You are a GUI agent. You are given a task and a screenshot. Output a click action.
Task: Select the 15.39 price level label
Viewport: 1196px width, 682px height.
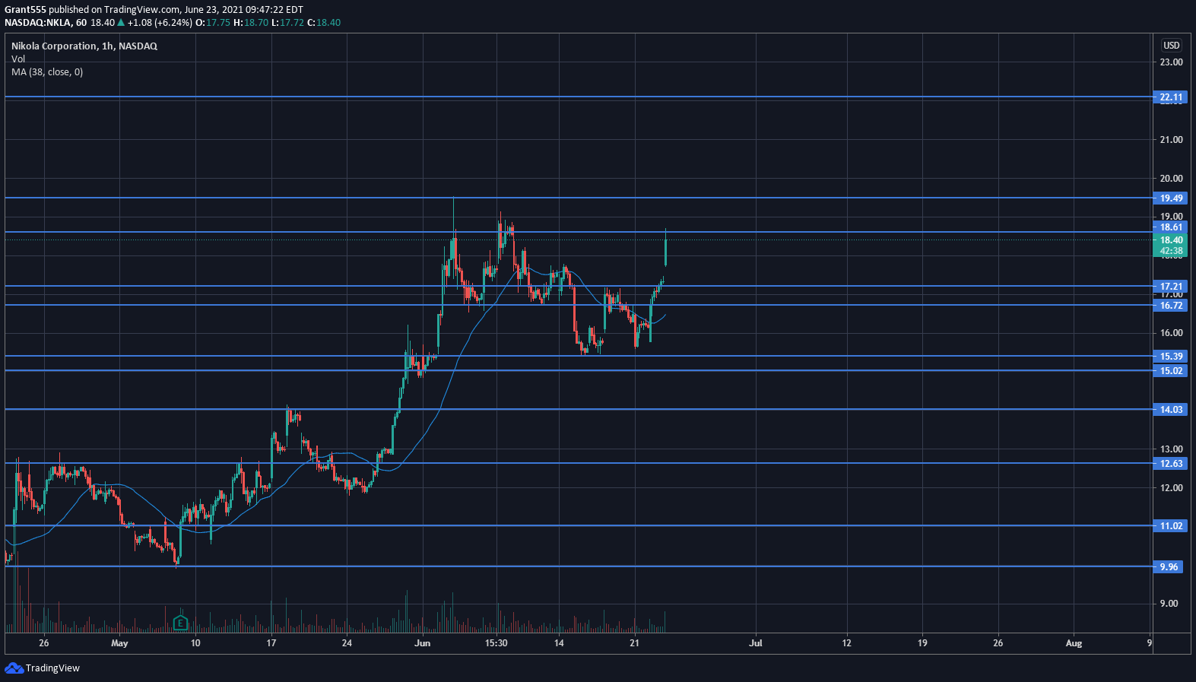click(x=1171, y=357)
